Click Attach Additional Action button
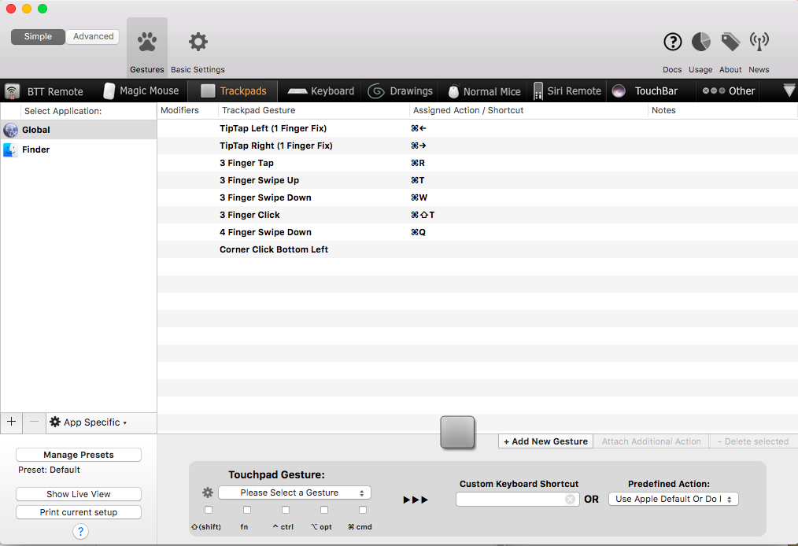 651,441
